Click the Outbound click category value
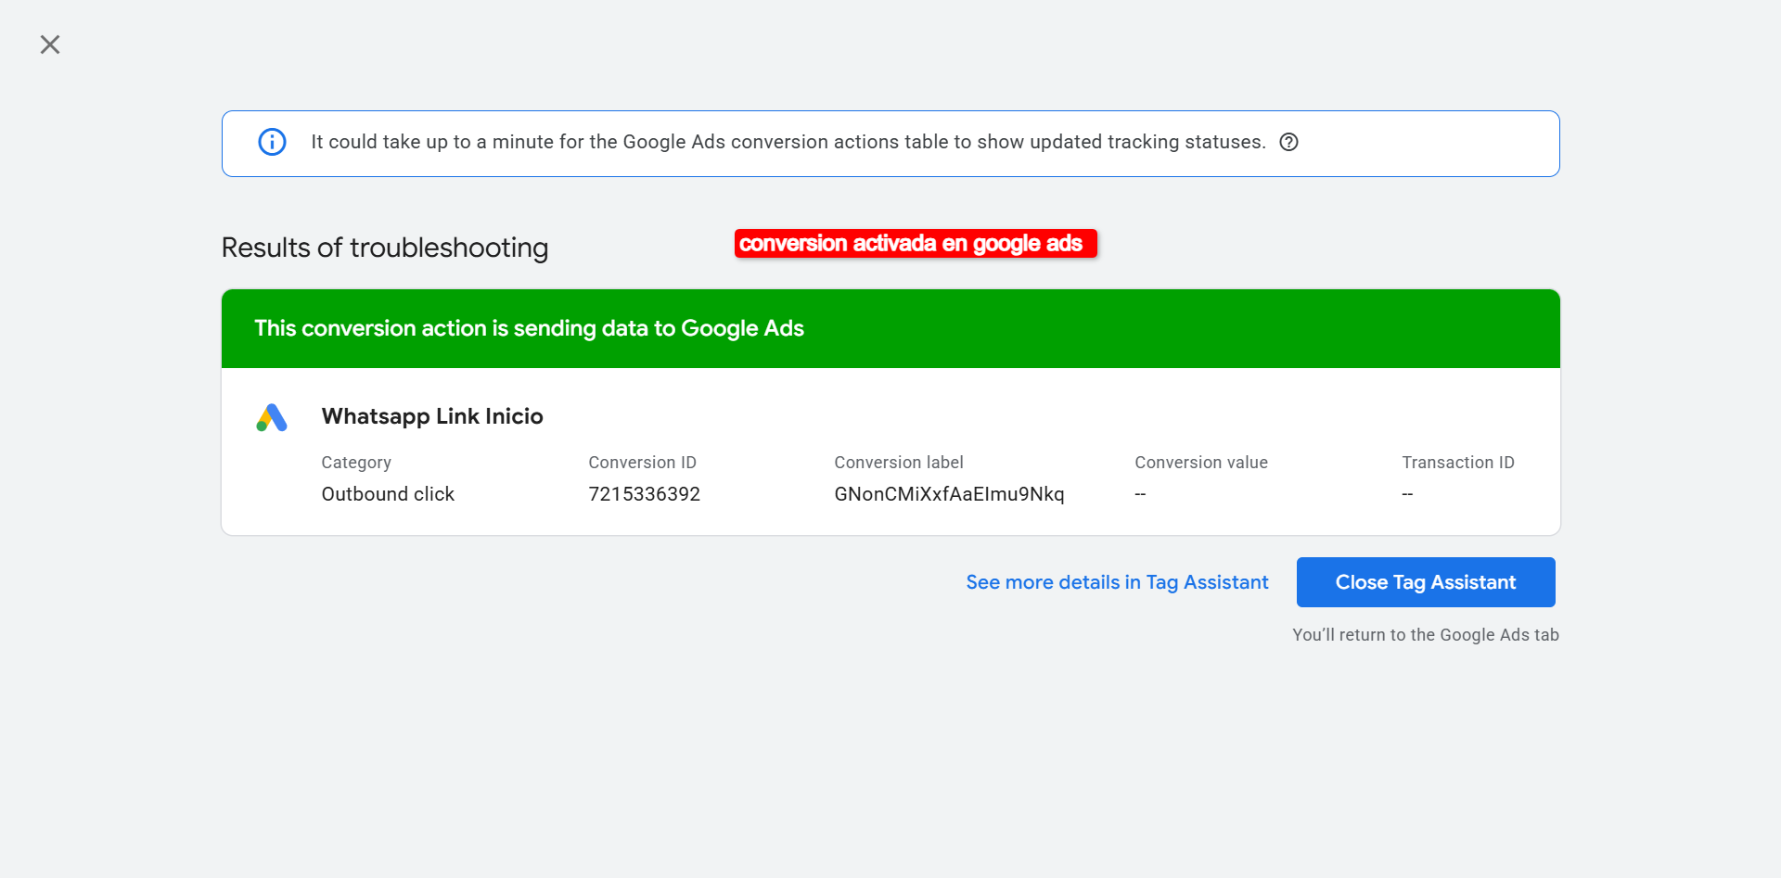 point(388,494)
